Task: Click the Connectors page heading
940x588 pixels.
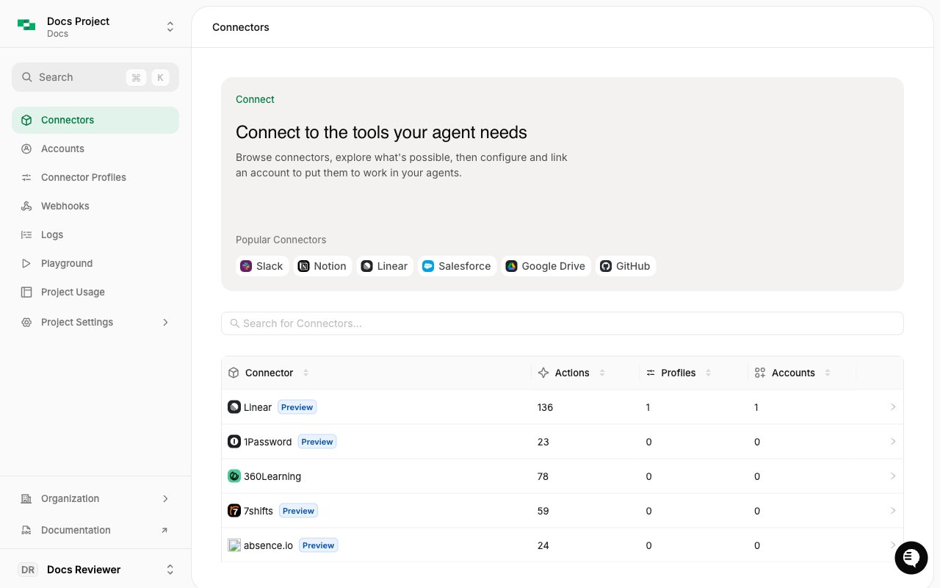Action: pos(241,27)
